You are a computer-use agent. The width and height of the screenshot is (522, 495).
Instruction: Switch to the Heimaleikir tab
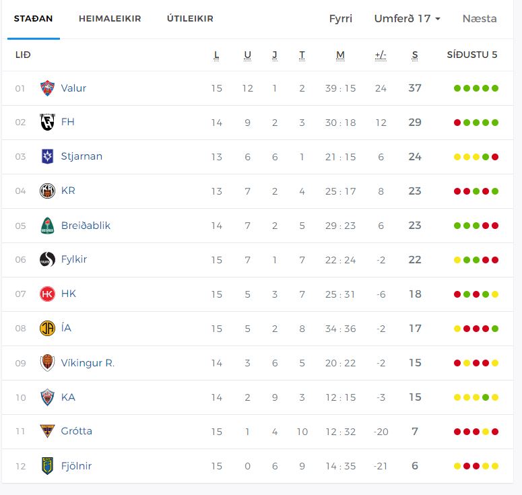pos(110,19)
